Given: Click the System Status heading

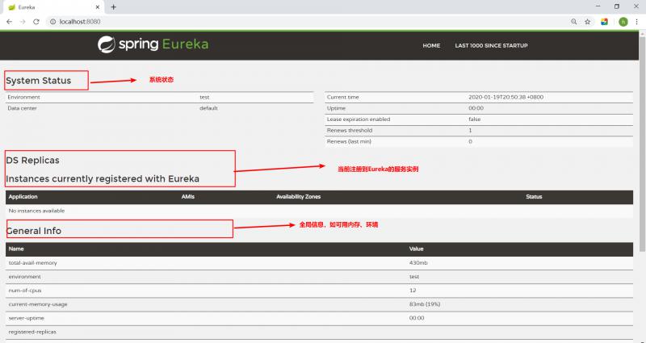Looking at the screenshot, I should (x=38, y=80).
